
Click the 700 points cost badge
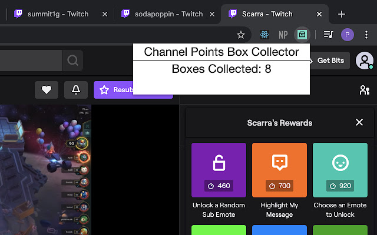[x=279, y=186]
